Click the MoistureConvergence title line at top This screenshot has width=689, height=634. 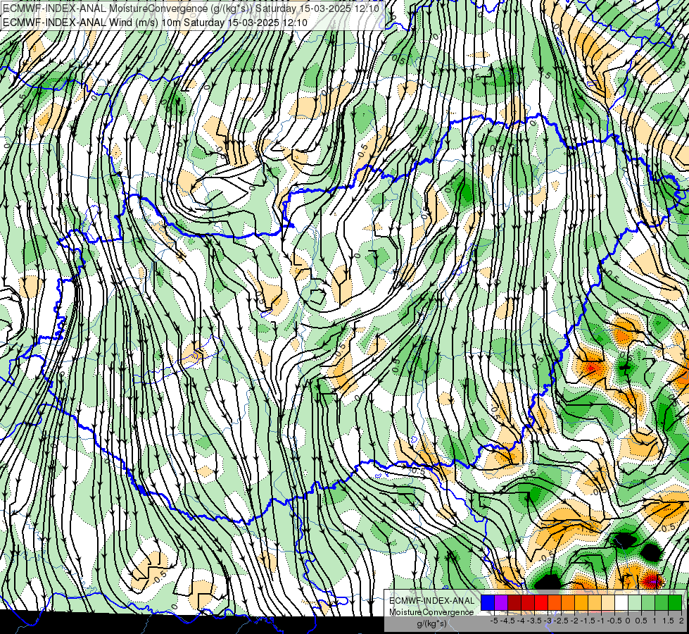pos(191,8)
